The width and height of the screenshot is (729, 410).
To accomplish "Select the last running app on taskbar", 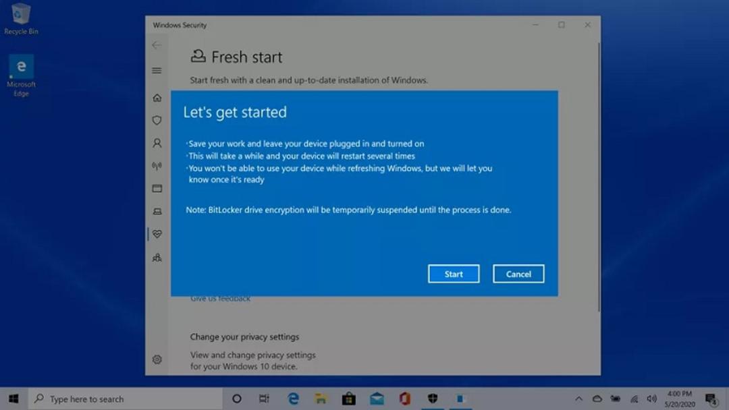I will pos(460,399).
